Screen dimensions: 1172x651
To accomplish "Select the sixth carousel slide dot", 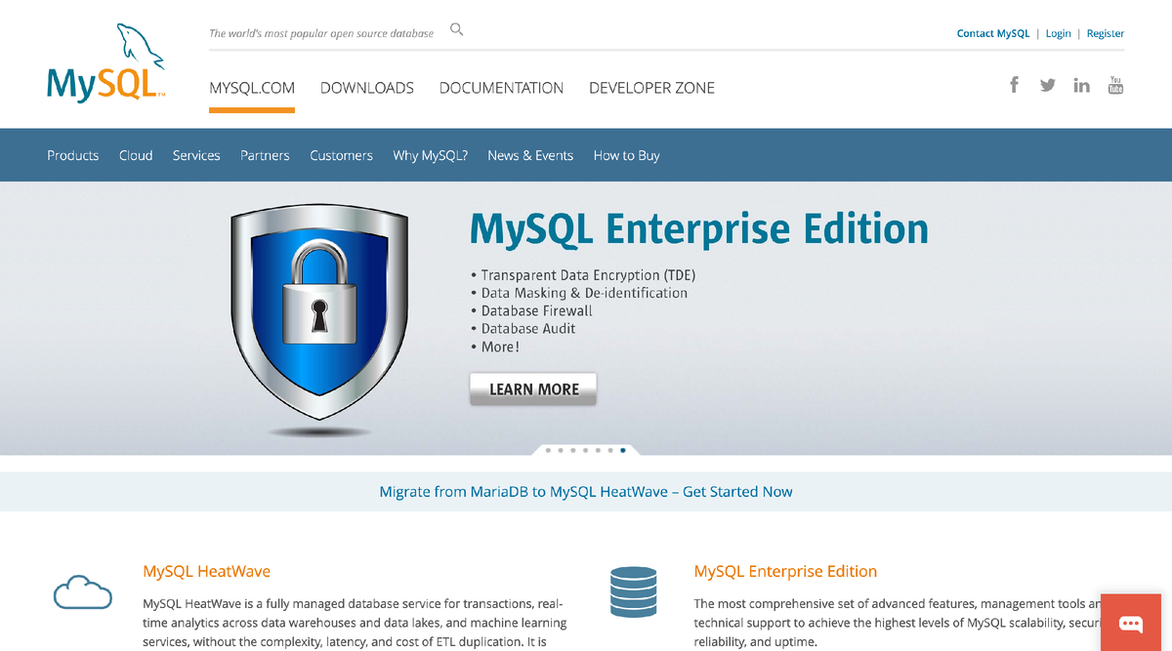I will coord(610,451).
